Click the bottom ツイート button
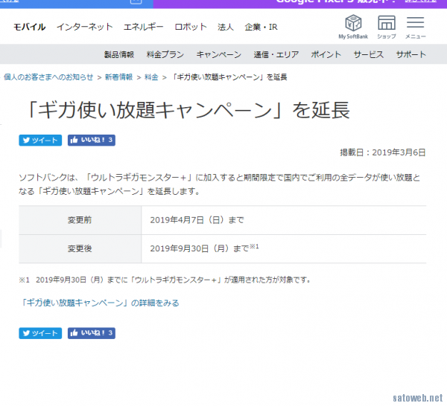The height and width of the screenshot is (406, 447). (40, 333)
